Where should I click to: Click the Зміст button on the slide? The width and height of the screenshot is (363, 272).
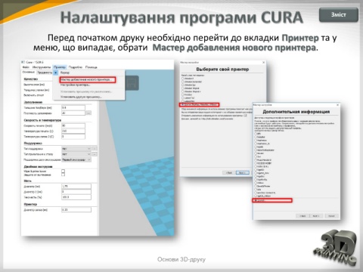(x=339, y=15)
